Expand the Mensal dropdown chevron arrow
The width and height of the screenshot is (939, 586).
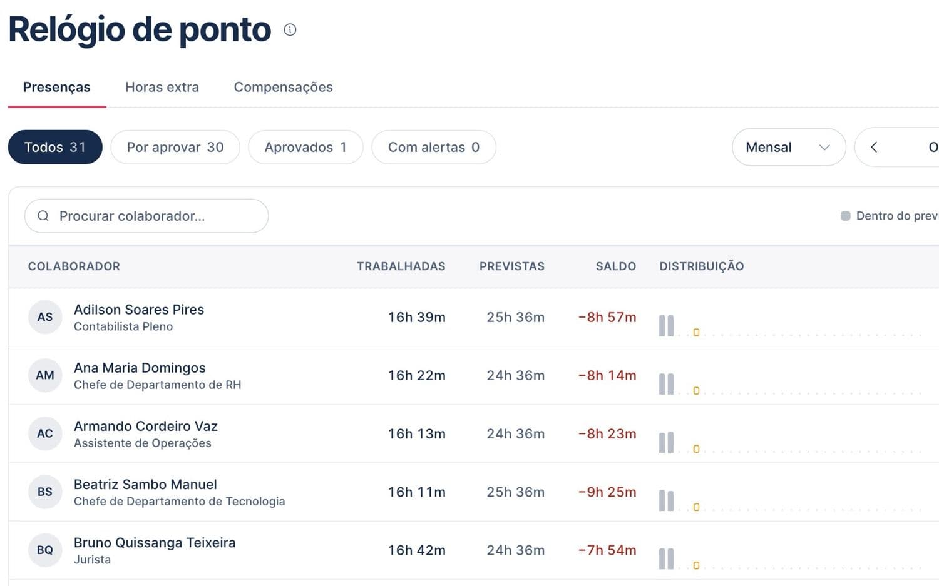click(x=824, y=148)
